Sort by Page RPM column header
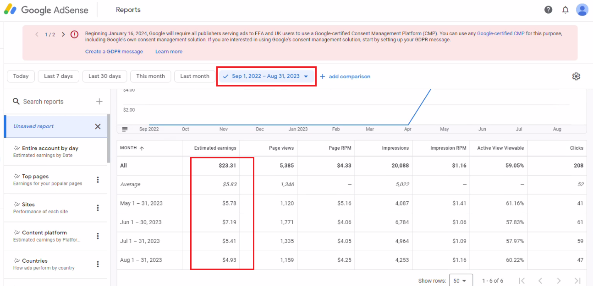 [x=340, y=148]
